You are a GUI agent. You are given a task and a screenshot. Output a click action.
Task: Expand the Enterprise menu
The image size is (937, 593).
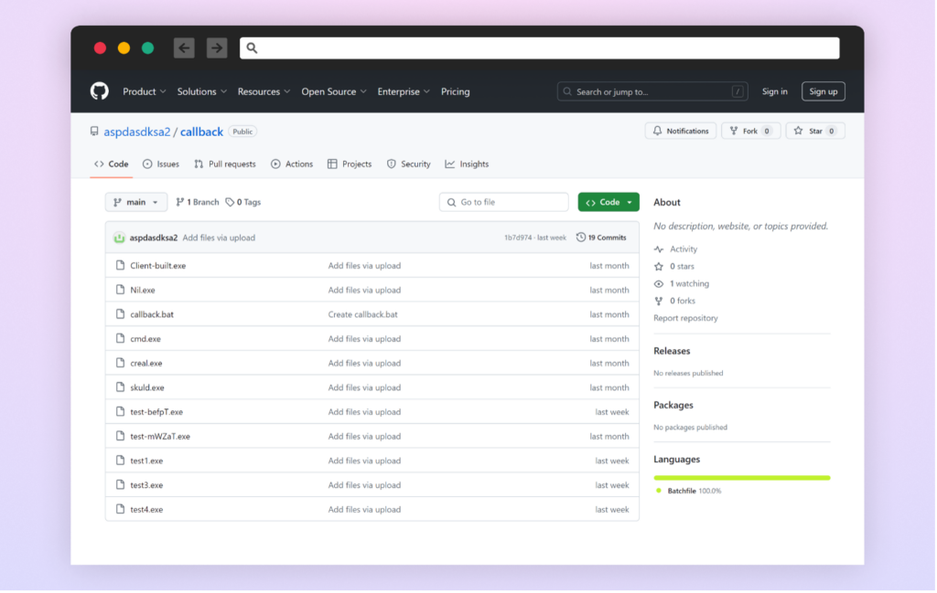click(404, 92)
